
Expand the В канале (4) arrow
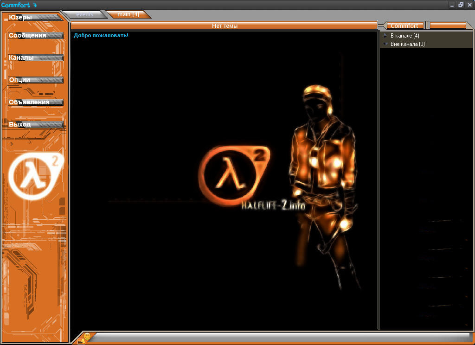pos(385,35)
